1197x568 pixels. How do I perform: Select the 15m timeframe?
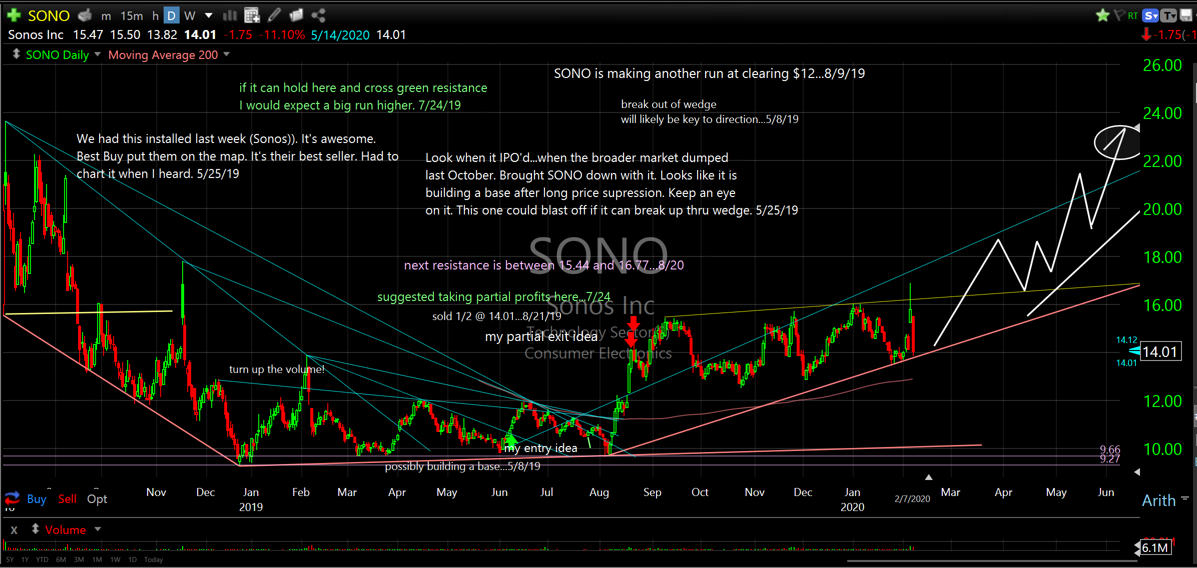pyautogui.click(x=132, y=16)
